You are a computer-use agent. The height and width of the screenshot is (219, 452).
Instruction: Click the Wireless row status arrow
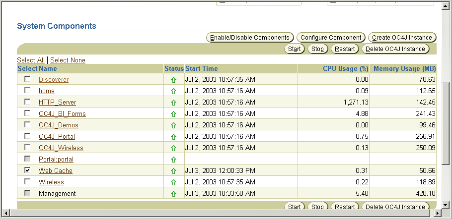pyautogui.click(x=173, y=182)
